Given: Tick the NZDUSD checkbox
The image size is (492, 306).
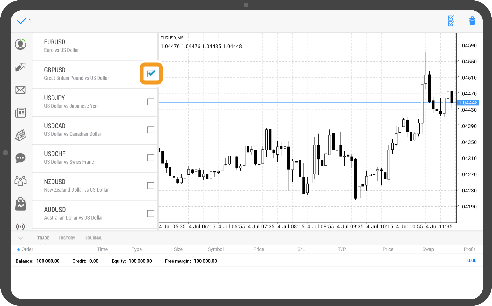Looking at the screenshot, I should coord(151,186).
